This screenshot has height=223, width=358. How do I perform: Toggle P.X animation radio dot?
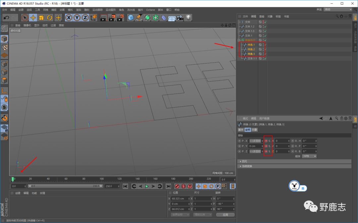[x=239, y=141]
